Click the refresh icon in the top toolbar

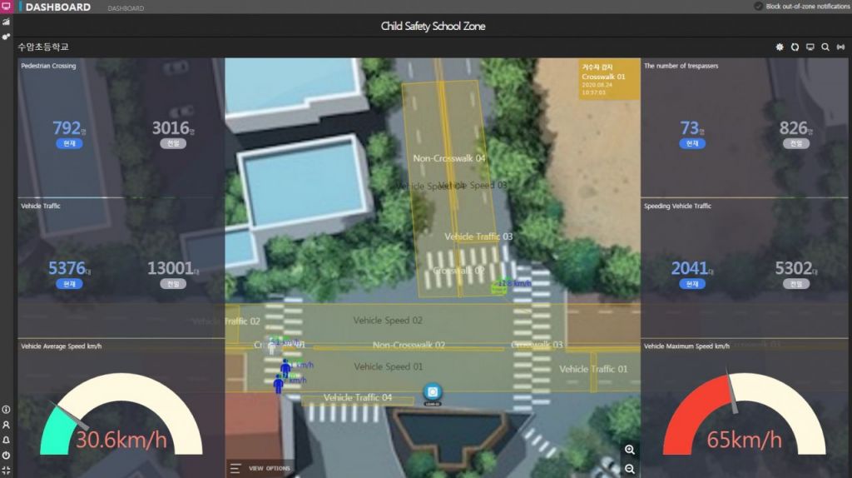tap(795, 47)
